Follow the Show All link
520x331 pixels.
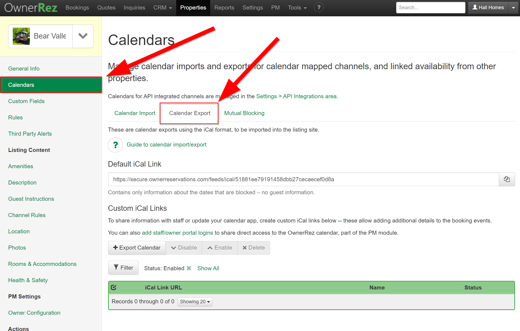(x=208, y=268)
